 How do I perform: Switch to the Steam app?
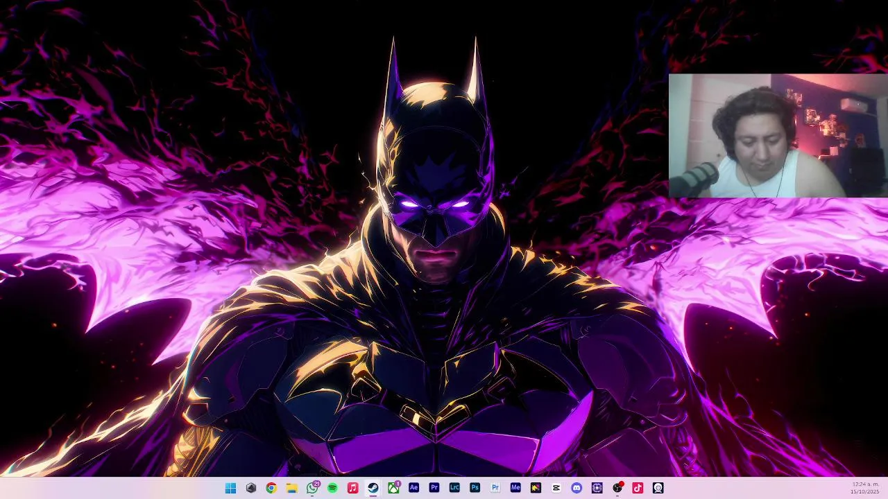pos(373,488)
